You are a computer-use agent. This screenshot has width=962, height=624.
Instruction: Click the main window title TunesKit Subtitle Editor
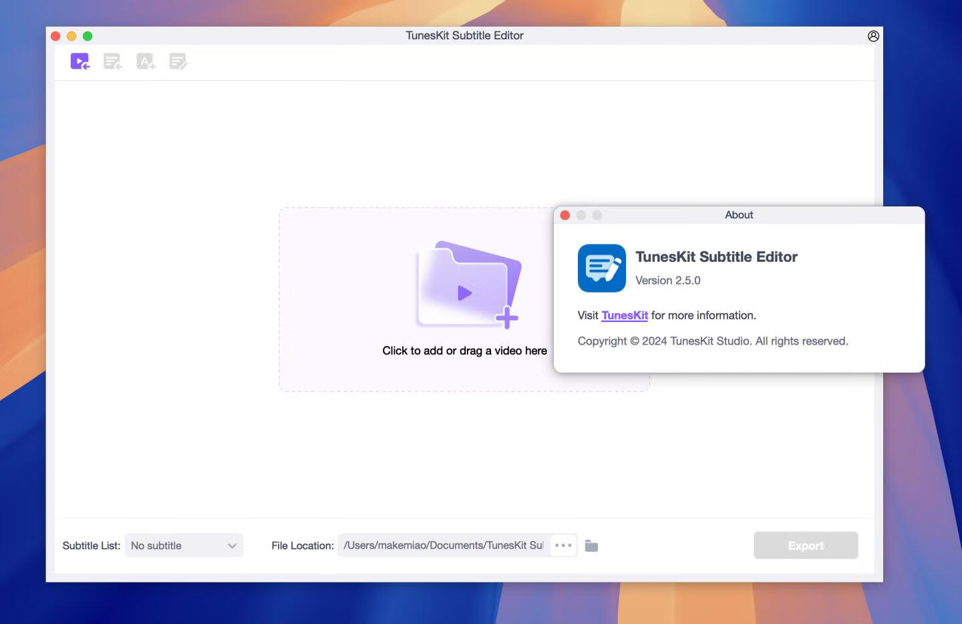464,35
